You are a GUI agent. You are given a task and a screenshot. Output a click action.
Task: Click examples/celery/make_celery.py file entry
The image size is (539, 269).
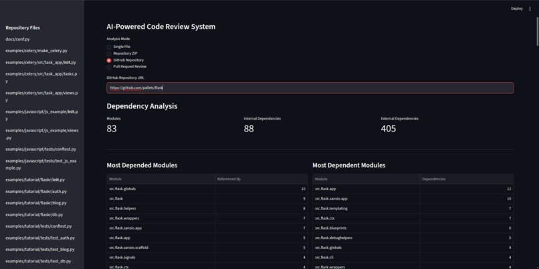36,51
